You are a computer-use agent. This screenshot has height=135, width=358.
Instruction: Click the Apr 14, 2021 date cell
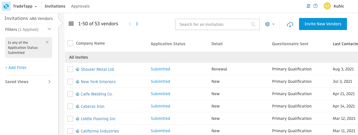[344, 106]
